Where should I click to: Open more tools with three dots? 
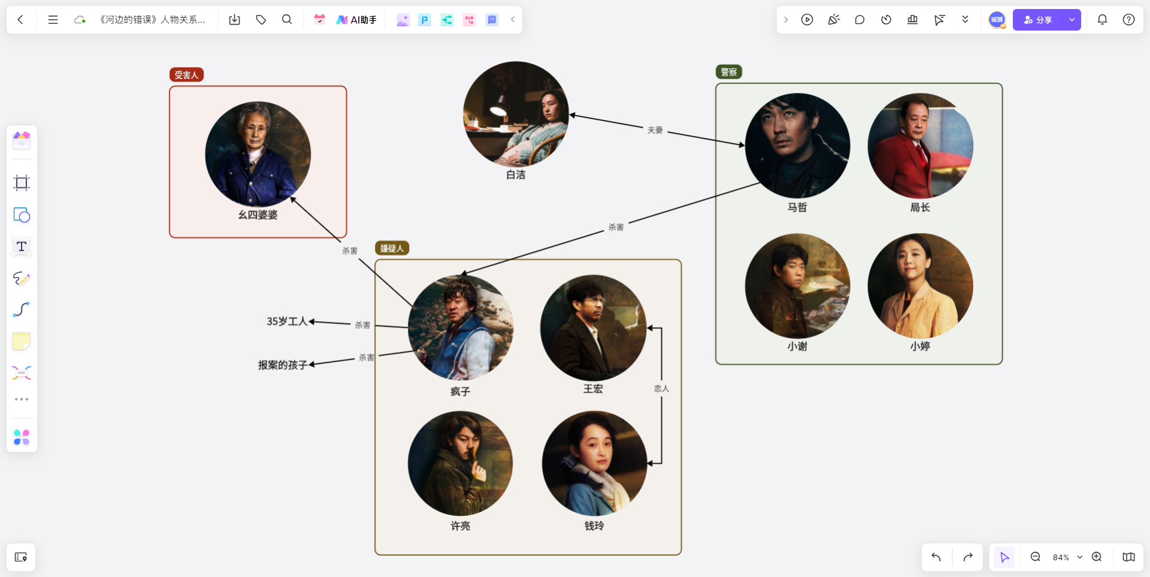(22, 399)
